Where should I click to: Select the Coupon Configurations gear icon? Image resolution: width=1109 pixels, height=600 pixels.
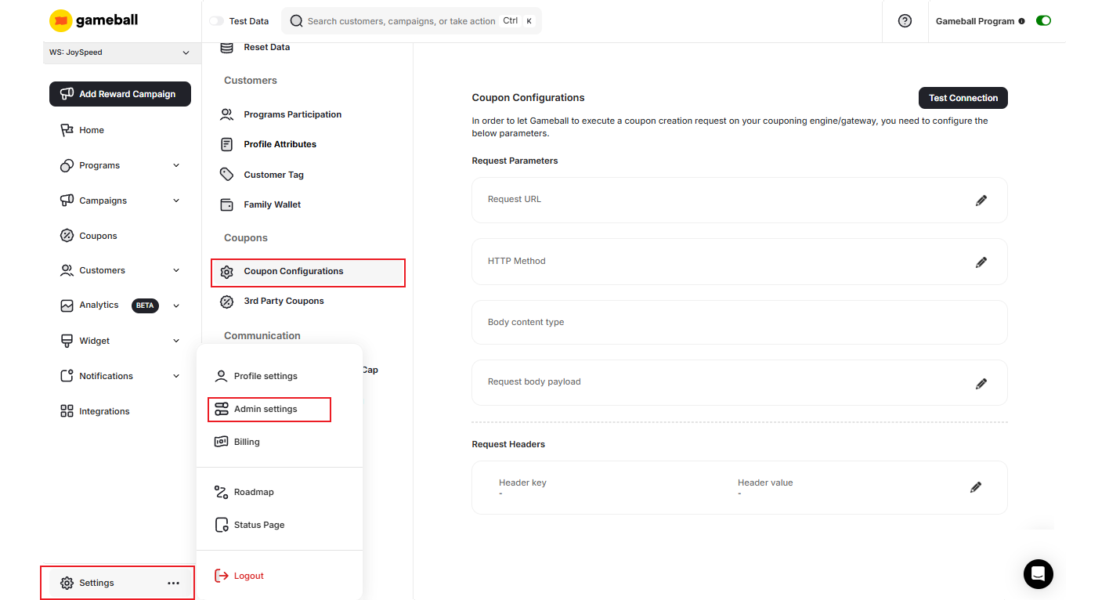pos(226,271)
